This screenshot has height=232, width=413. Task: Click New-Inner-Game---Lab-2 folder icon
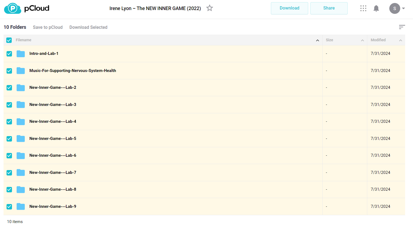point(21,88)
